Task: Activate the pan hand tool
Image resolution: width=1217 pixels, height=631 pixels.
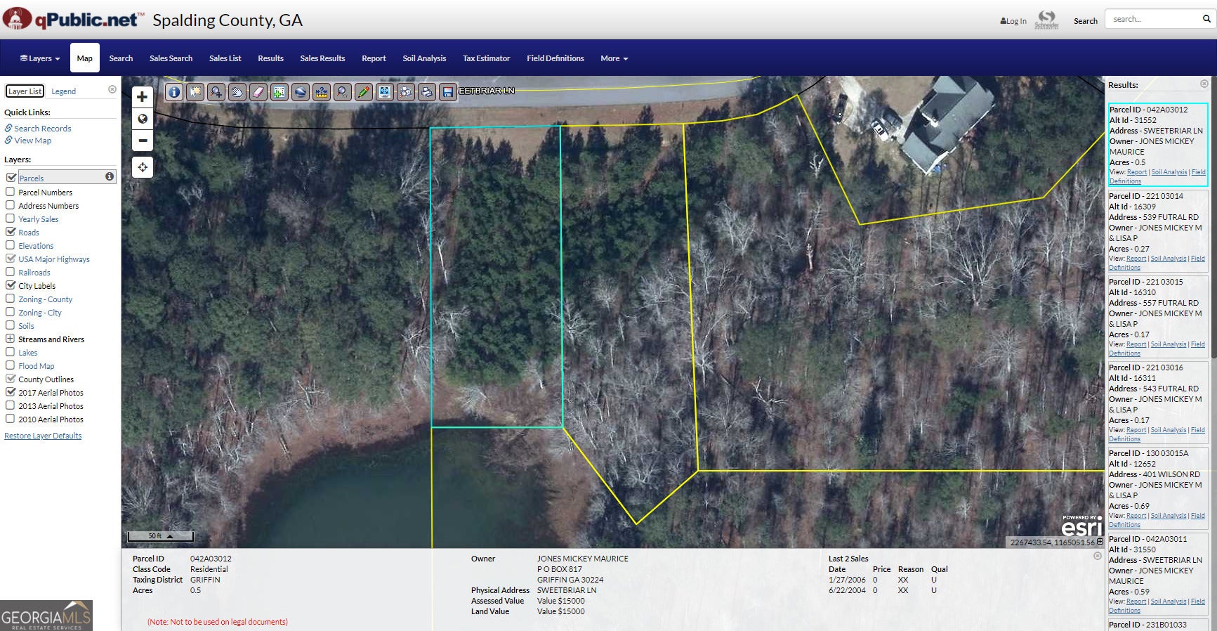Action: point(237,92)
